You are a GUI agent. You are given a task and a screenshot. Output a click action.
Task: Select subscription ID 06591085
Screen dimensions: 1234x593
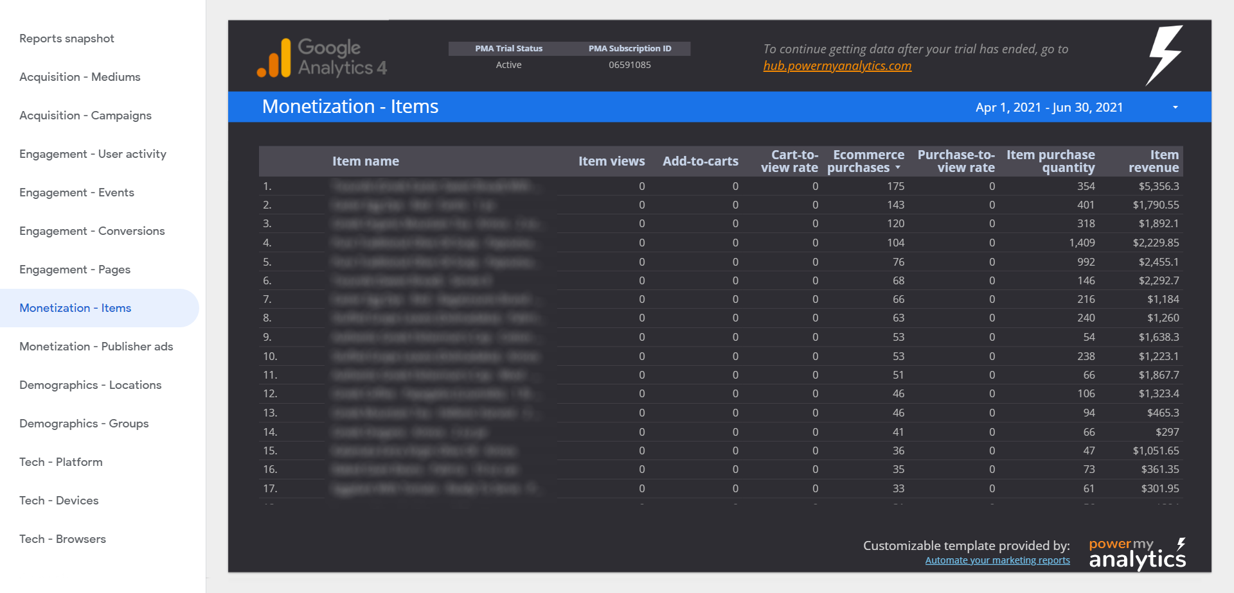click(x=630, y=65)
